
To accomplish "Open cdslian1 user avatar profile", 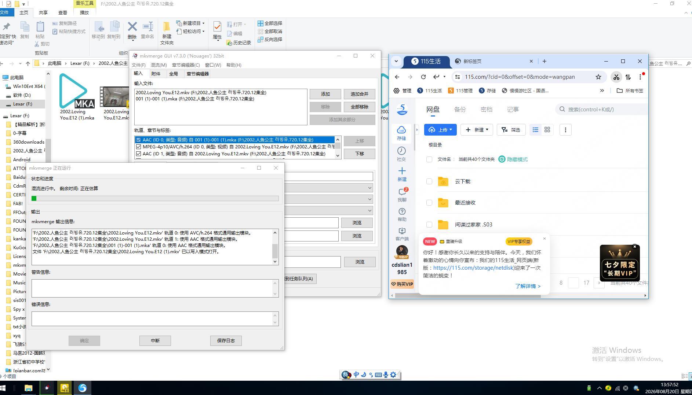I will pos(402,252).
